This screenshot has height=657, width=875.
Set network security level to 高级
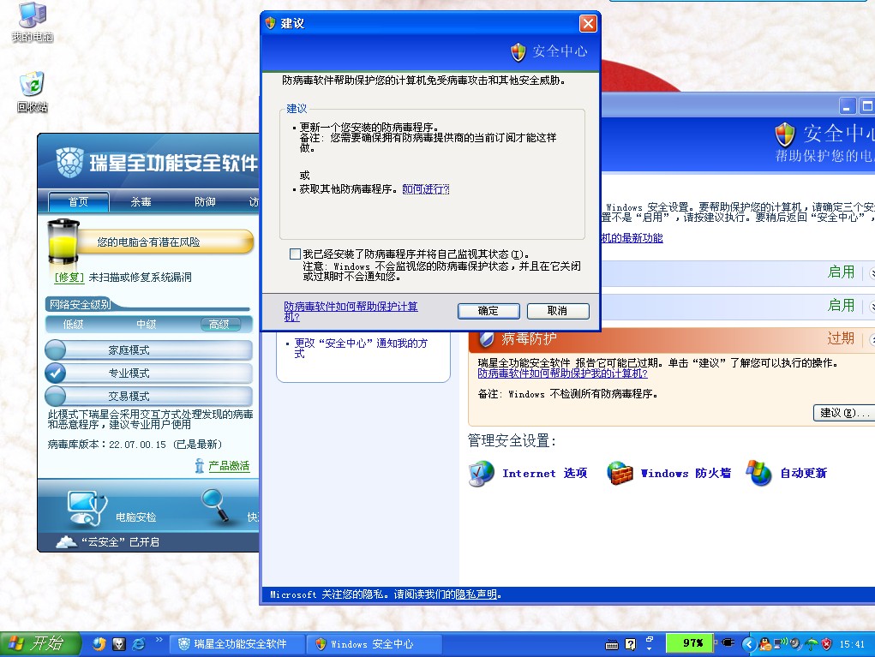pos(220,324)
